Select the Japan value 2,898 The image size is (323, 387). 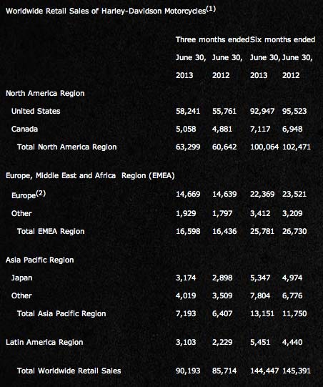click(222, 278)
